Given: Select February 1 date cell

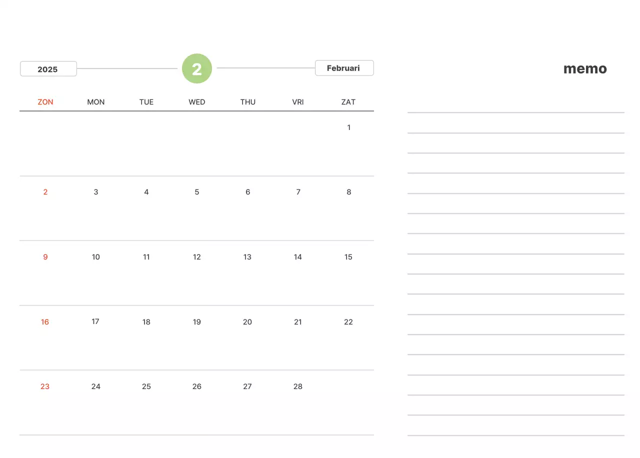Looking at the screenshot, I should tap(348, 127).
